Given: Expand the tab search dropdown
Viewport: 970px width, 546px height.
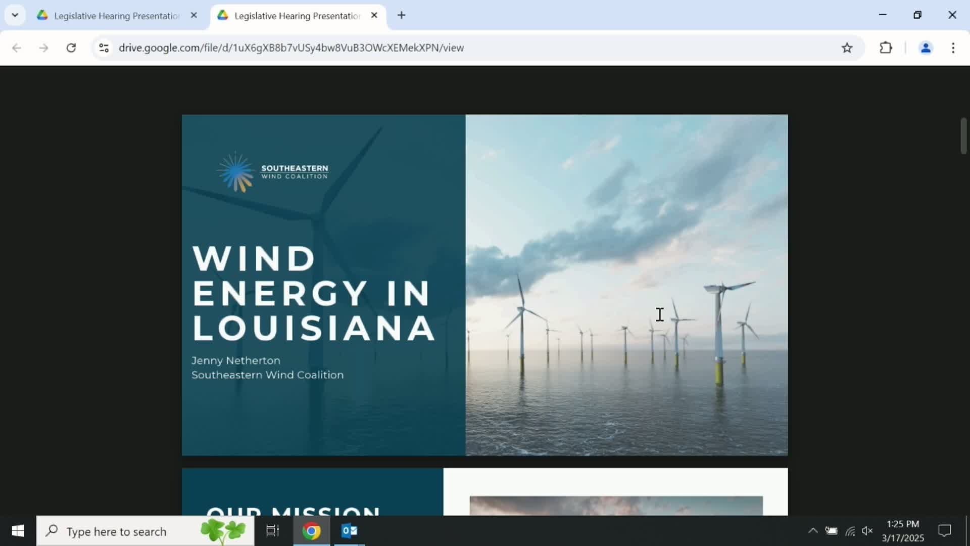Looking at the screenshot, I should point(15,15).
